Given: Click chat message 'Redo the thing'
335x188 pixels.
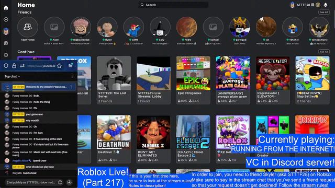Looking at the screenshot, I should point(42,102).
